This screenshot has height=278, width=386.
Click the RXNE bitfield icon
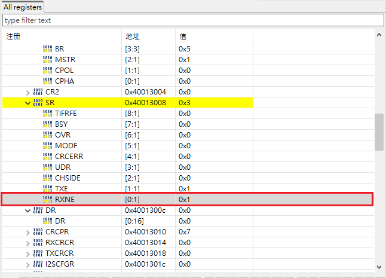pyautogui.click(x=48, y=200)
